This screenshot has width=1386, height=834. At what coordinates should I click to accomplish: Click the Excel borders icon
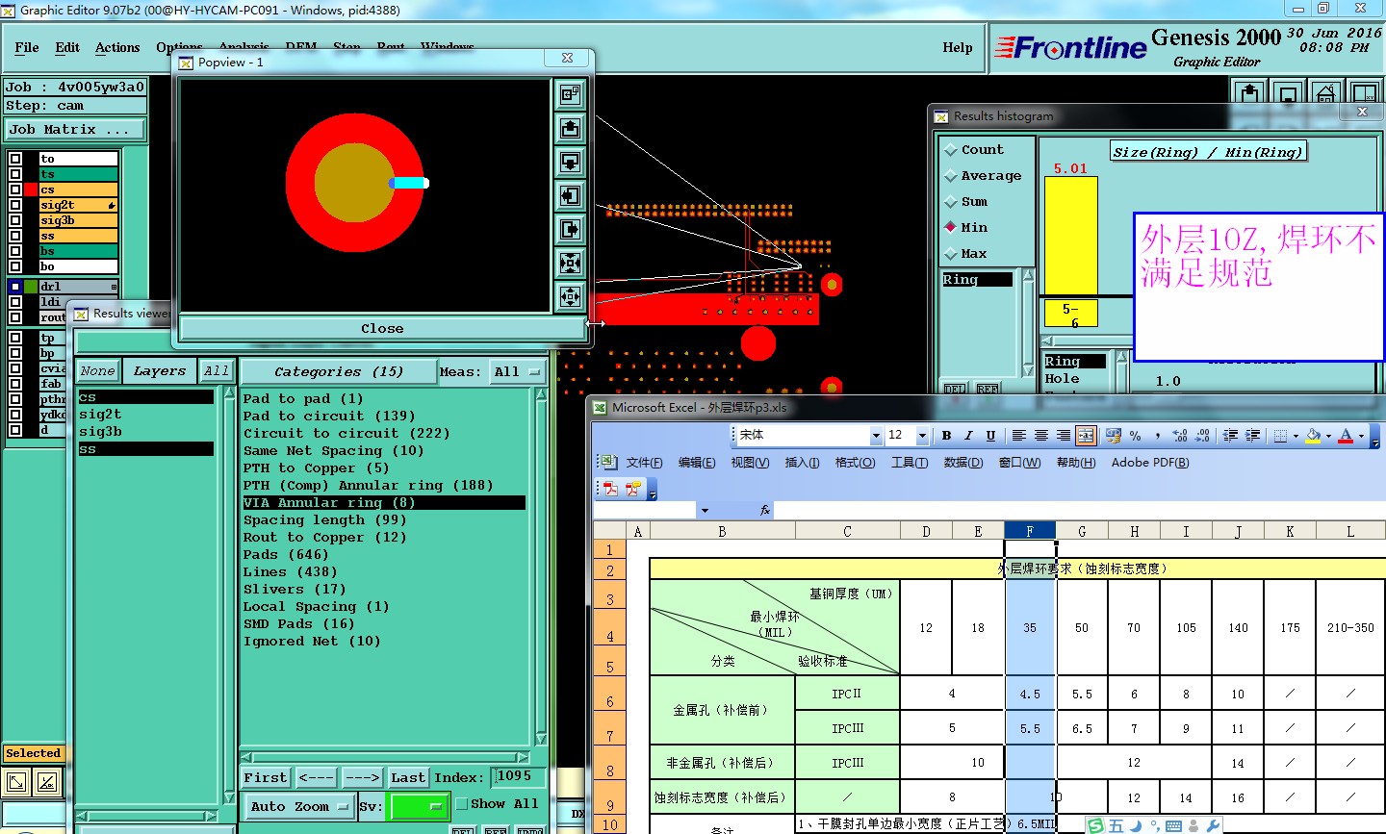coord(1280,436)
